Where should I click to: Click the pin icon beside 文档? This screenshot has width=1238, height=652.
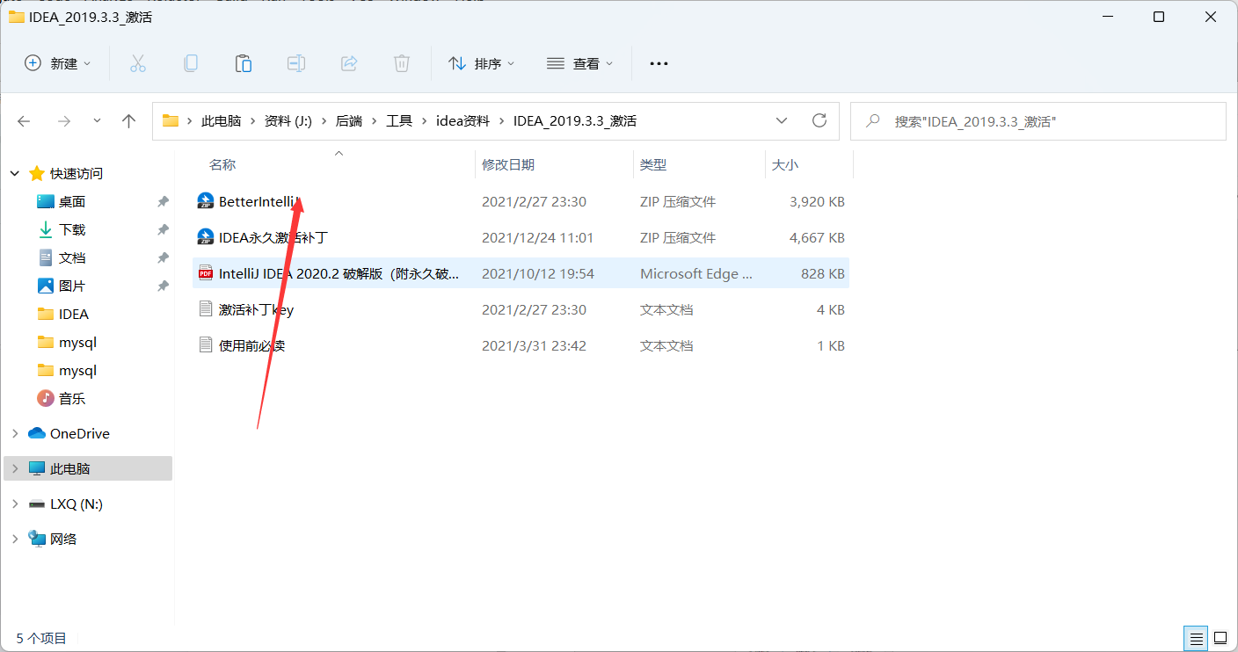[x=163, y=258]
